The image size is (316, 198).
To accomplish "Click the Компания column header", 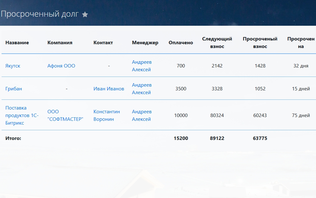I will (60, 43).
